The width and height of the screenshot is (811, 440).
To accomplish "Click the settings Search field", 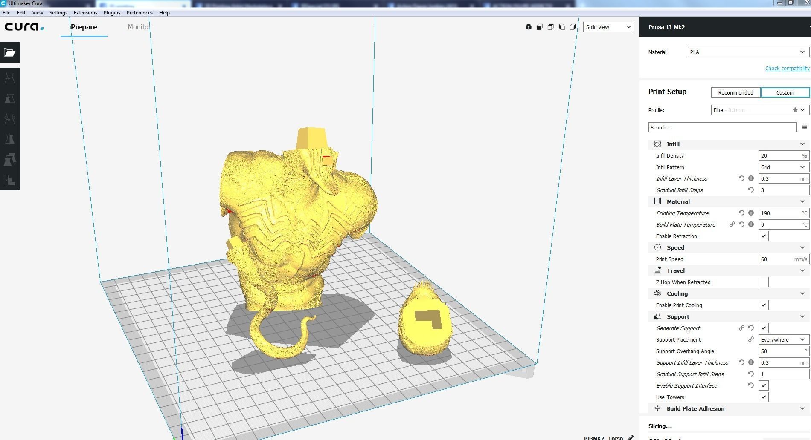I will 722,127.
